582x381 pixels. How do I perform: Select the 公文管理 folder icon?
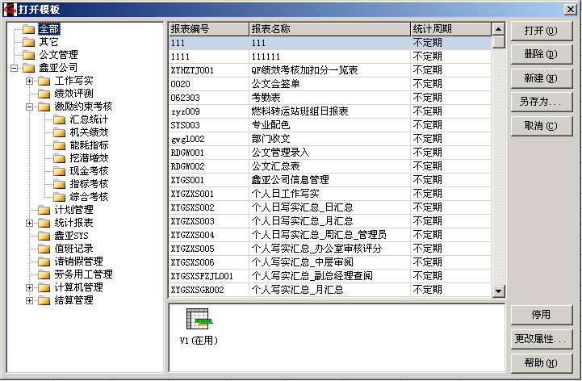coord(29,55)
